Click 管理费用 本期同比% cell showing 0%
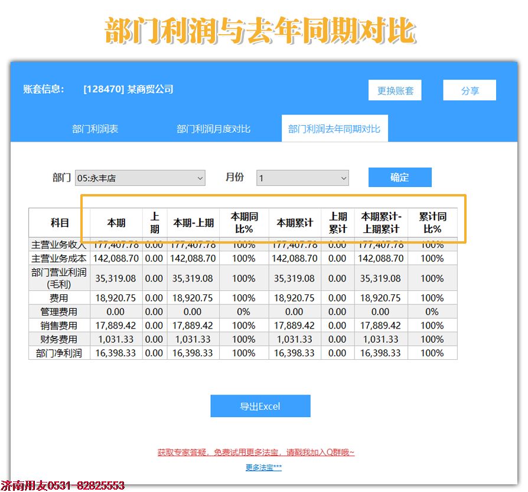Viewport: 528px width, 492px height. point(243,311)
